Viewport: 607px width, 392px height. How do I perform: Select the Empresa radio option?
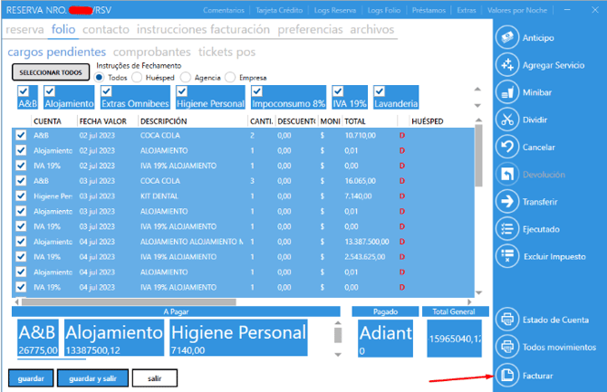231,78
